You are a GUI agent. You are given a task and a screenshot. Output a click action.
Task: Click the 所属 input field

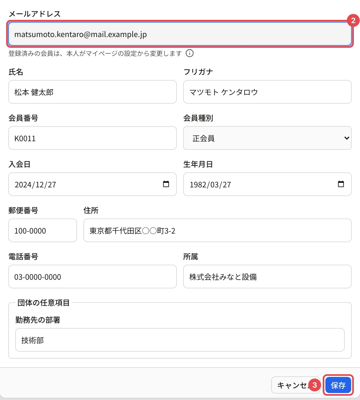point(267,277)
